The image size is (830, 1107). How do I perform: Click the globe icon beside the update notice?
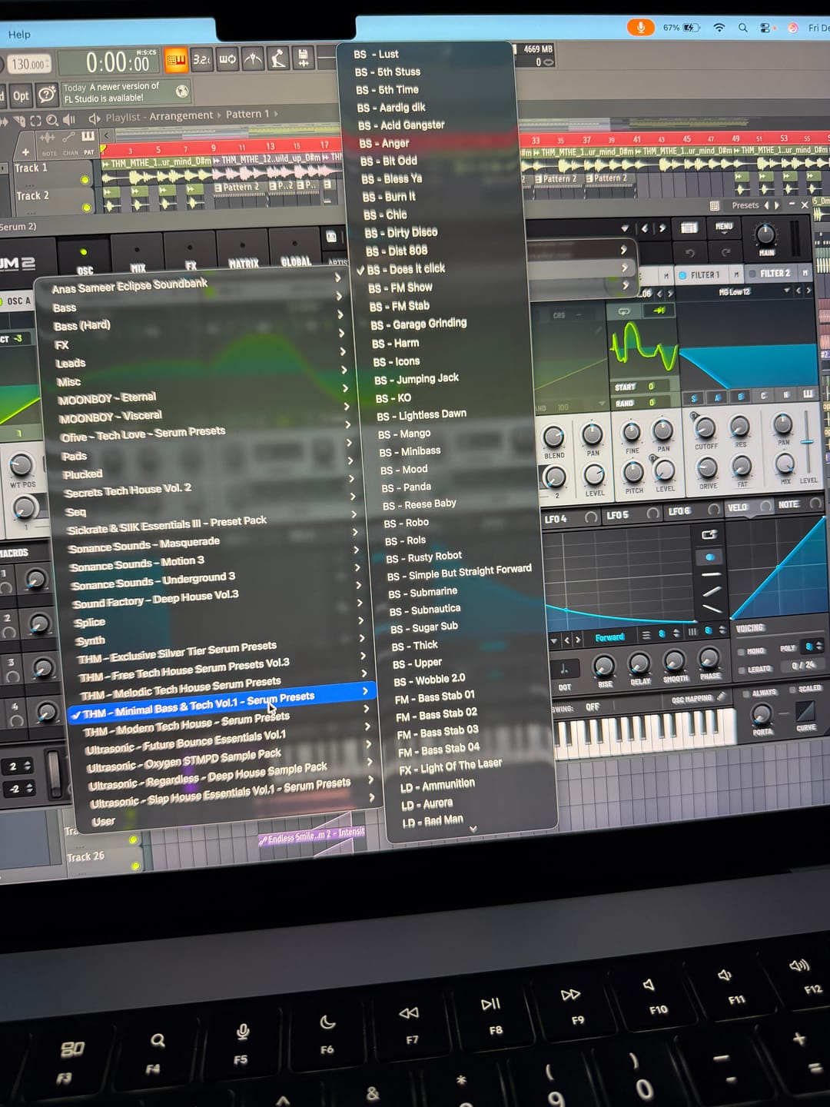[182, 91]
